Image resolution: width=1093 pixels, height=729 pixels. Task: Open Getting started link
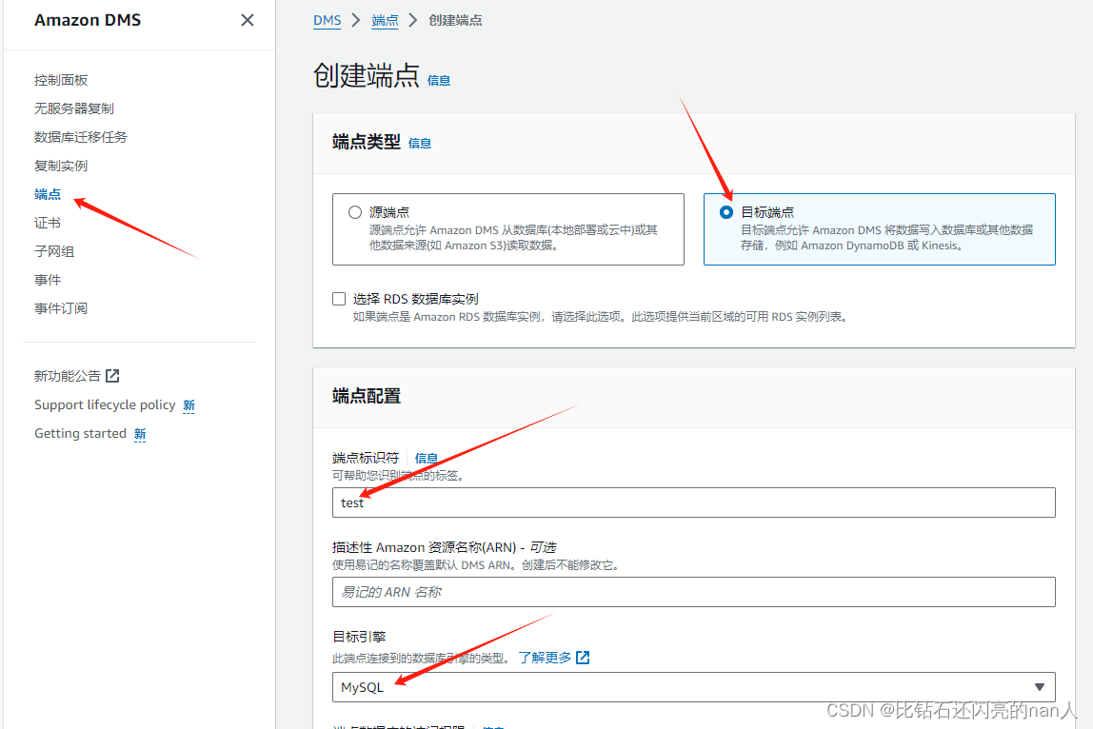click(x=80, y=433)
